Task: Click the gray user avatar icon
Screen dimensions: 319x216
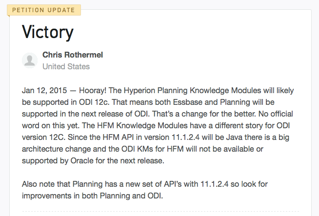Action: tap(30, 60)
